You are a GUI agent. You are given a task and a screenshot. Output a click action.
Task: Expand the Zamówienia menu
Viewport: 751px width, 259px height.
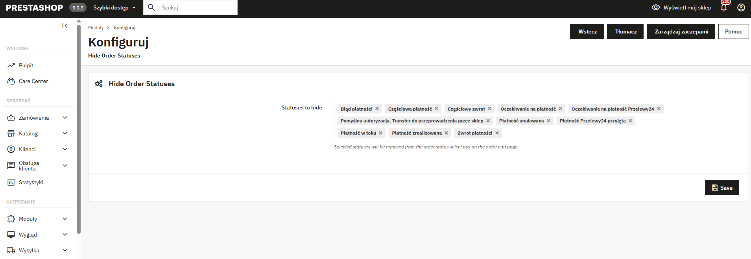(x=65, y=118)
